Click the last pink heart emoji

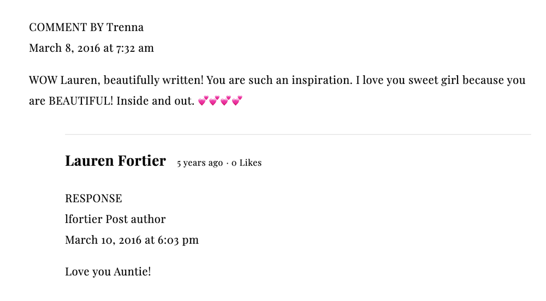tap(237, 101)
